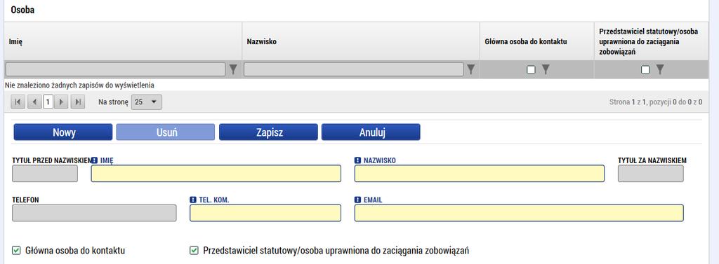This screenshot has height=264, width=719.
Task: Uncheck Przedstawiciel statutowy/osoba uprawniona form checkbox
Action: [194, 250]
